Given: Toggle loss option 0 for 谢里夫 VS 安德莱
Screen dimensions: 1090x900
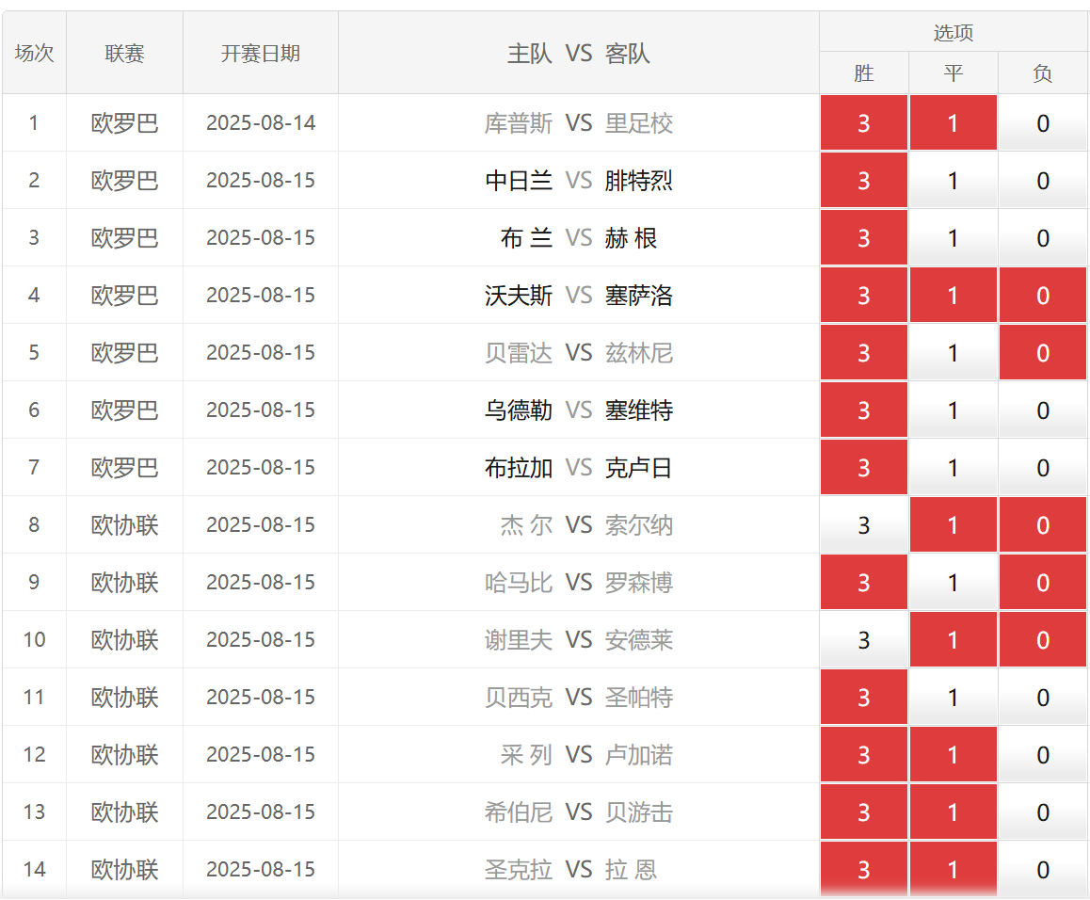Looking at the screenshot, I should click(x=1043, y=640).
